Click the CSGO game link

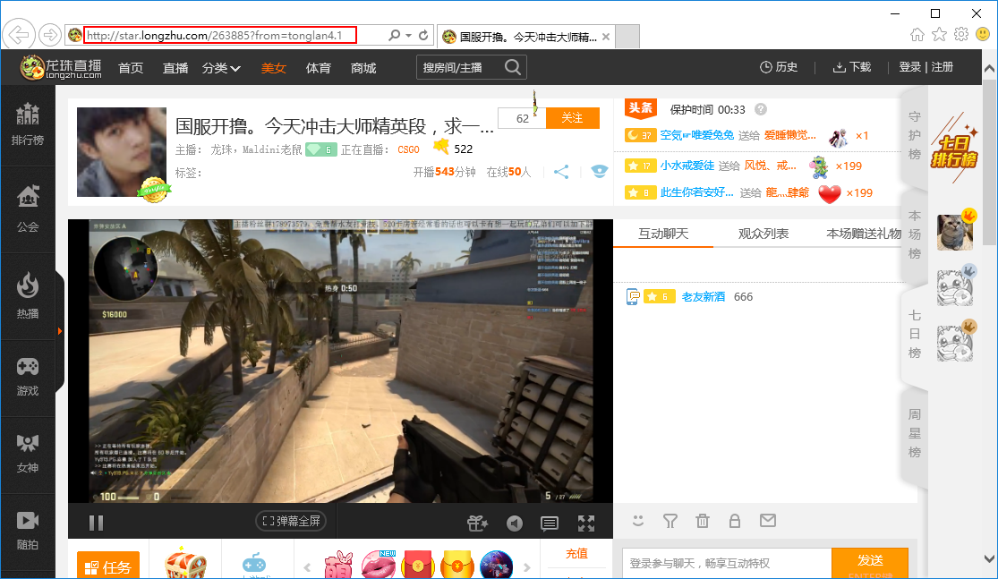point(409,149)
